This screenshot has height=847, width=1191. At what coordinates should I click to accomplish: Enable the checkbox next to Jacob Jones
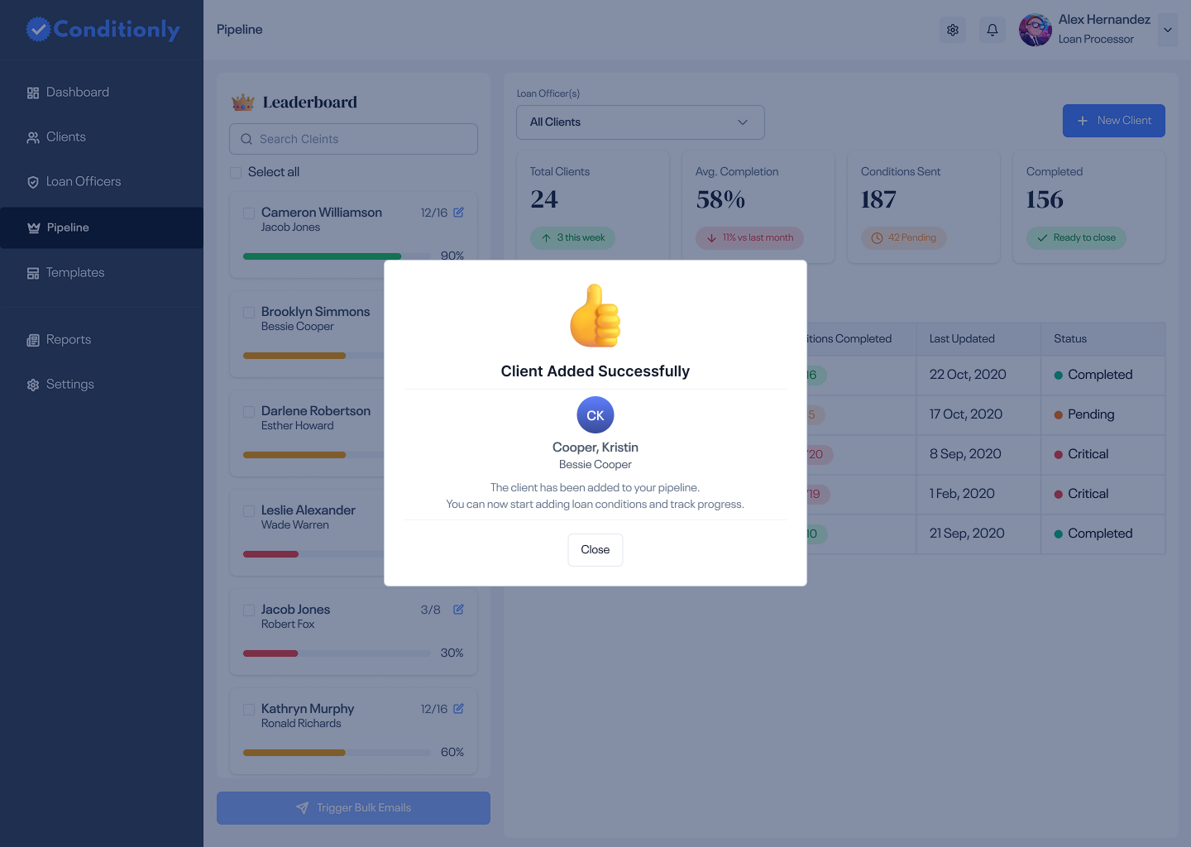coord(249,610)
